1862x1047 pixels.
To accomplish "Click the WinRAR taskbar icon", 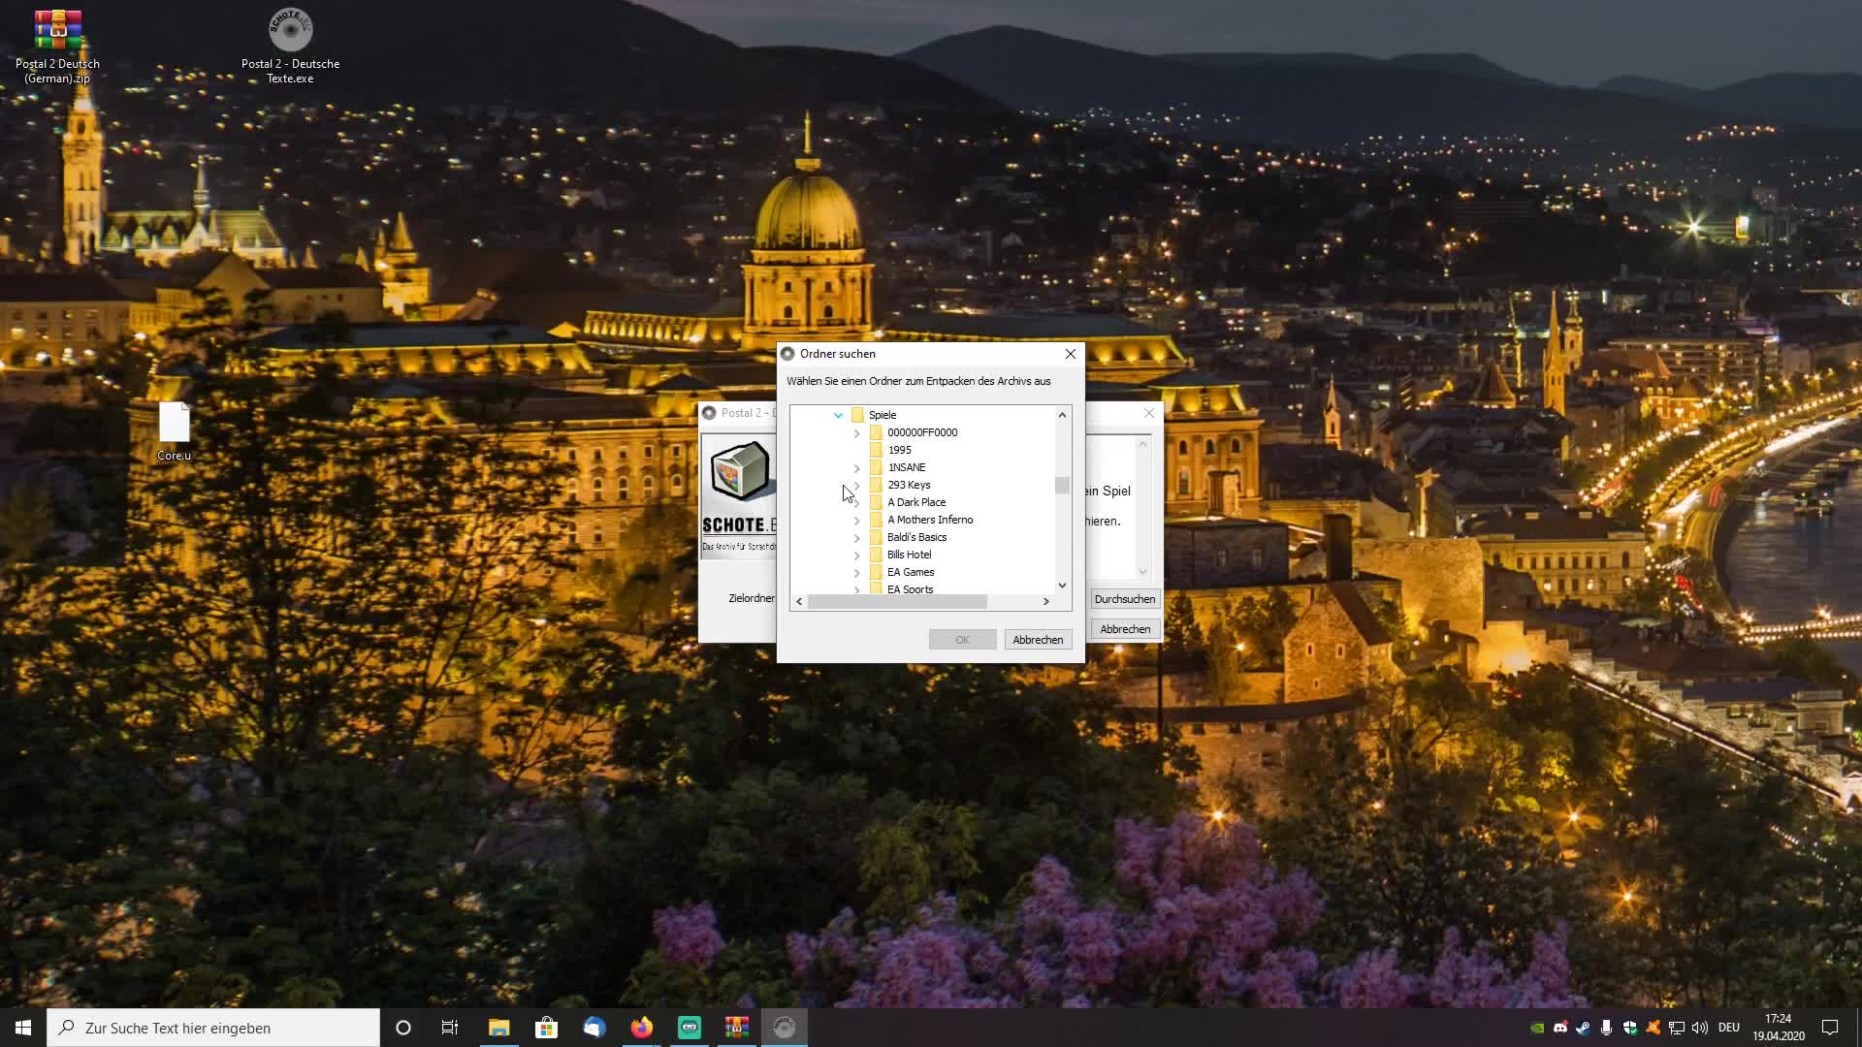I will click(737, 1028).
